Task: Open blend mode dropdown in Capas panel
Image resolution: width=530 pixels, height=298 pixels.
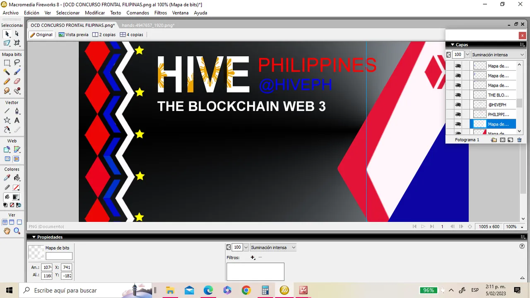Action: pyautogui.click(x=498, y=55)
